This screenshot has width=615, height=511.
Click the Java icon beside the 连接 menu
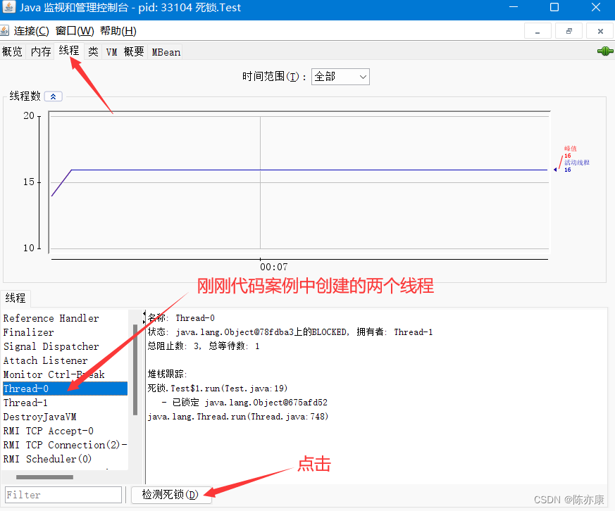4,30
